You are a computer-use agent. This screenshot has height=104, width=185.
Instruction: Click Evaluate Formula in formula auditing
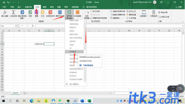coord(131,18)
